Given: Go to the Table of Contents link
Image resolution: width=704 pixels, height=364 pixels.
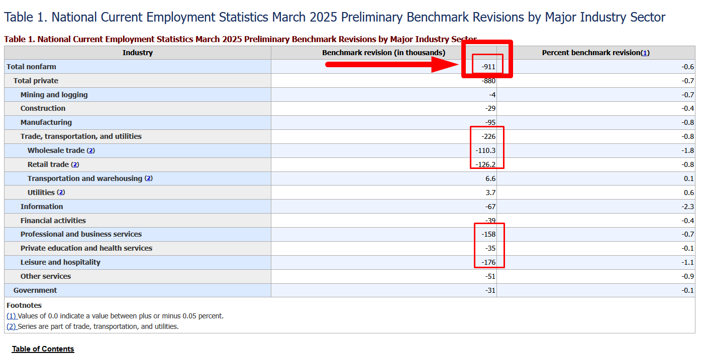Looking at the screenshot, I should pos(43,349).
